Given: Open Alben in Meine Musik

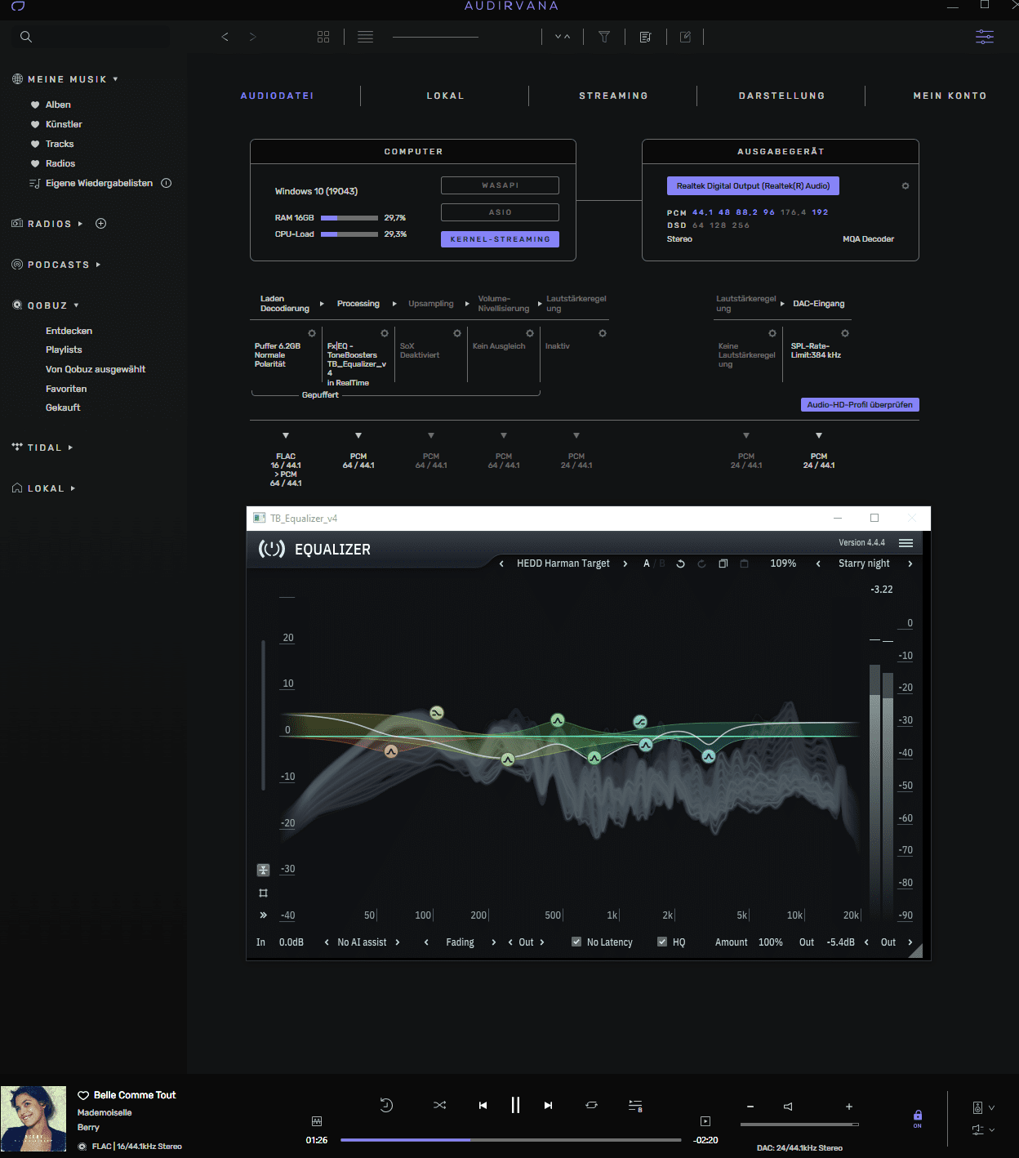Looking at the screenshot, I should 58,105.
